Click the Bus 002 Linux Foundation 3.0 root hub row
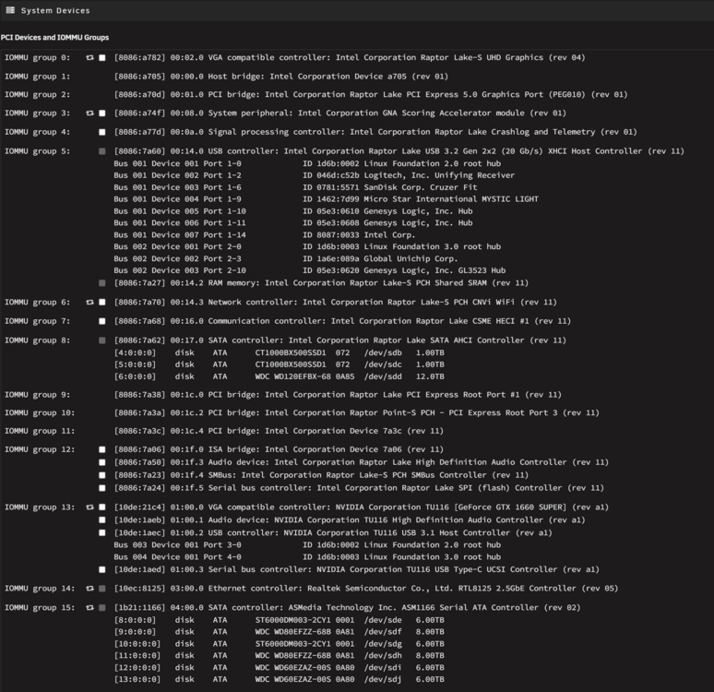The width and height of the screenshot is (714, 692). pos(307,247)
